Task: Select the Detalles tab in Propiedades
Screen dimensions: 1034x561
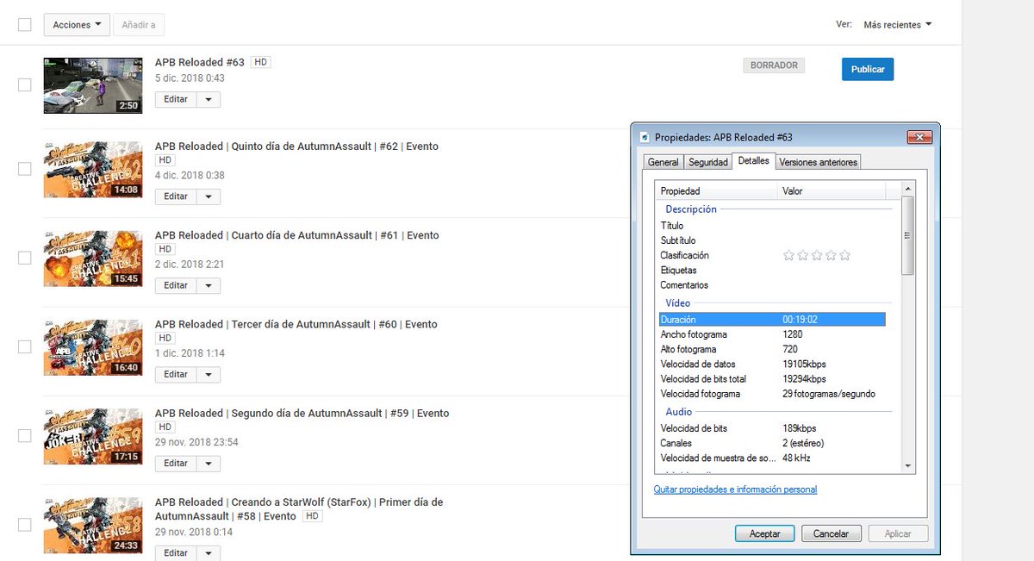Action: (x=754, y=161)
